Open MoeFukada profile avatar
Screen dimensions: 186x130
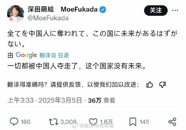click(x=16, y=13)
